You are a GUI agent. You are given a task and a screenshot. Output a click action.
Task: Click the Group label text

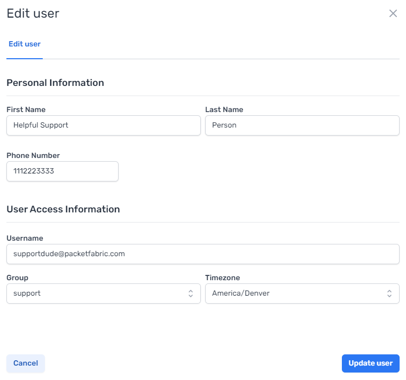tap(18, 278)
